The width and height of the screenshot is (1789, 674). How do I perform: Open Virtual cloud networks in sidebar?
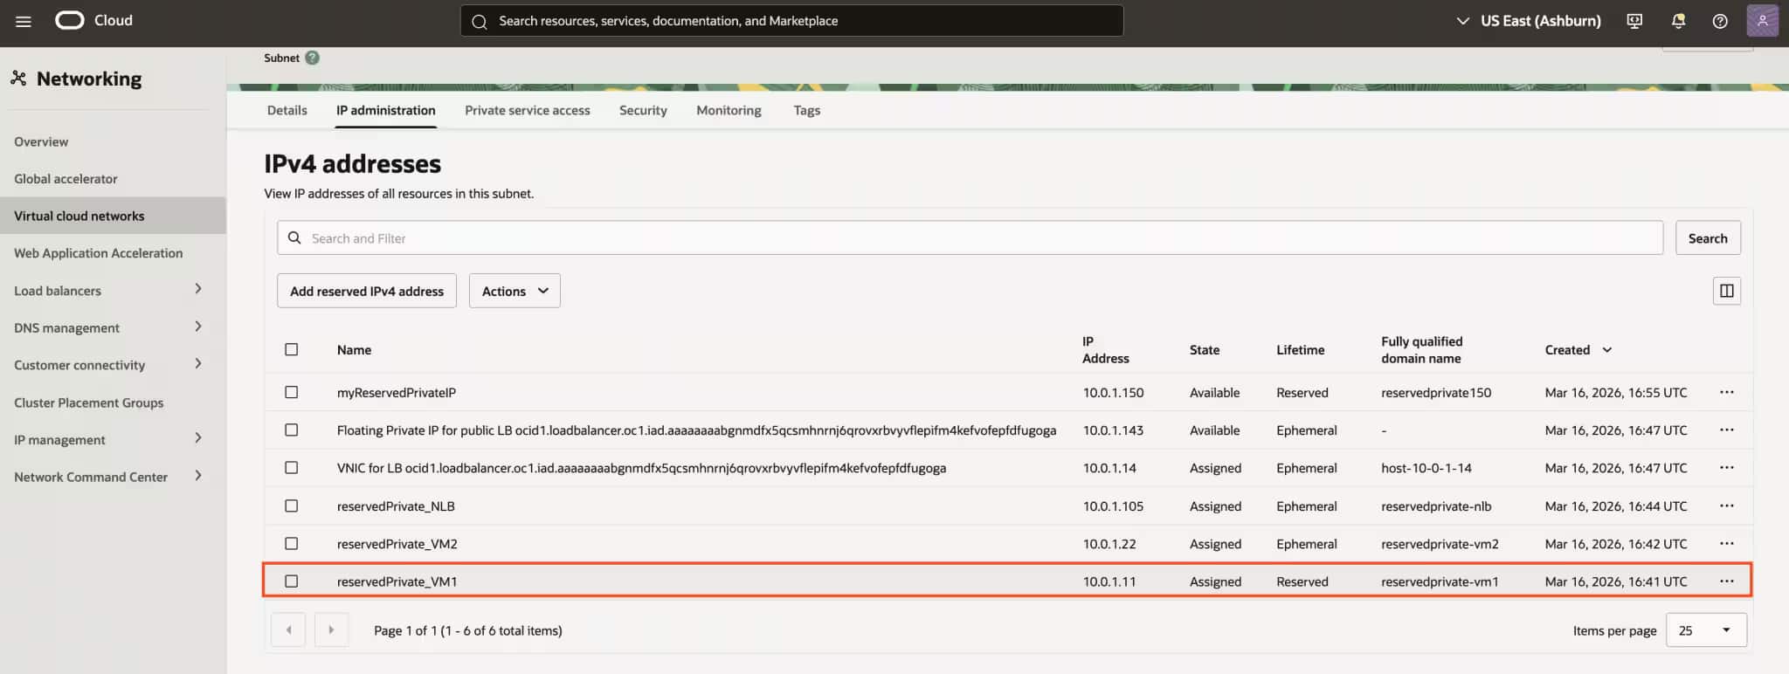(113, 216)
